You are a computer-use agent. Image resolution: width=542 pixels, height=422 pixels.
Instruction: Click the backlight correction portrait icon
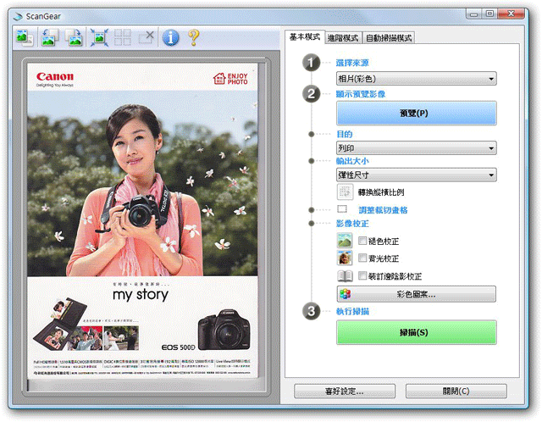pyautogui.click(x=345, y=258)
